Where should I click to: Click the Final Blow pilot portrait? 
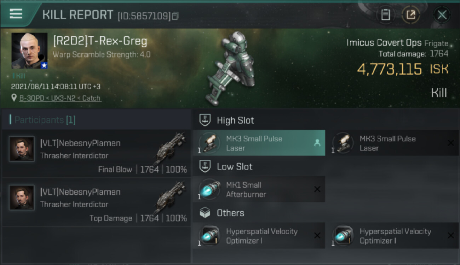point(22,149)
